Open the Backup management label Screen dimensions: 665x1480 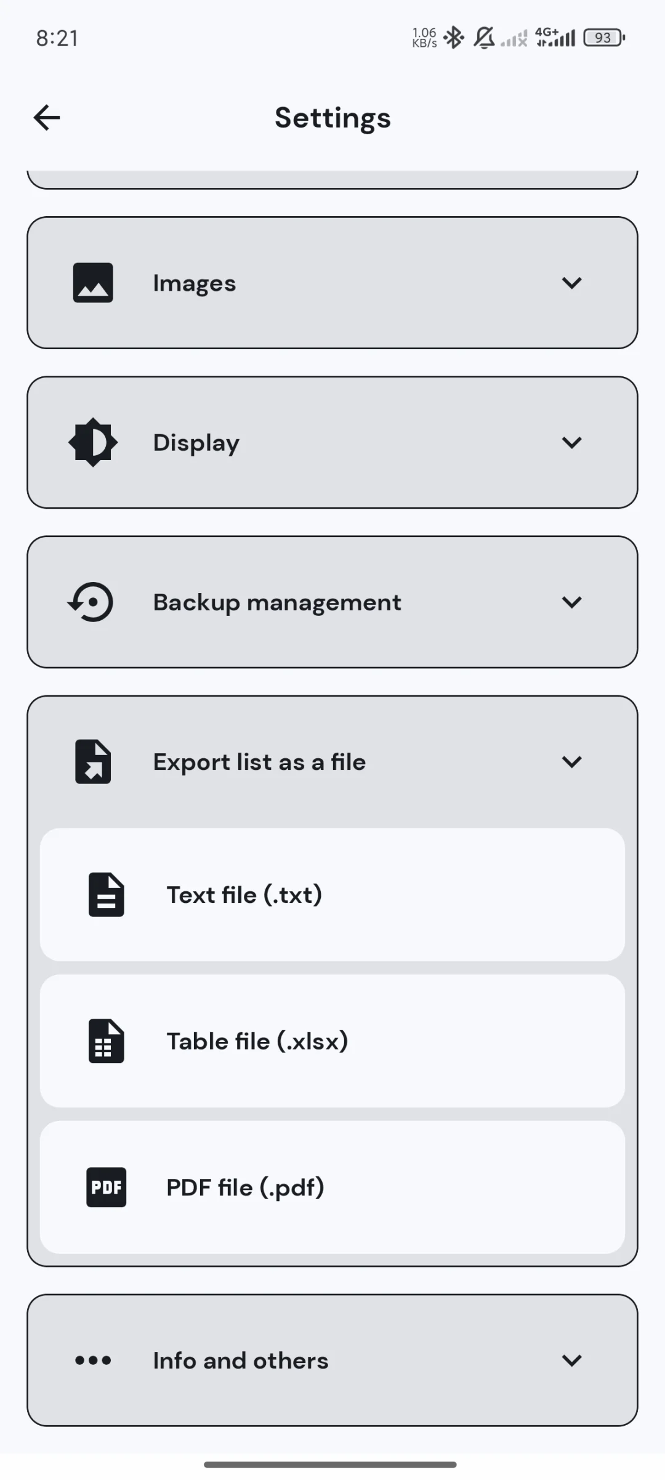[277, 602]
